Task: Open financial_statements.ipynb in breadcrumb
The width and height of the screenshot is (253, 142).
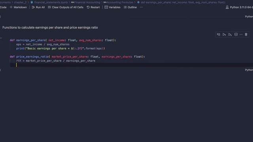Action: click(49, 2)
